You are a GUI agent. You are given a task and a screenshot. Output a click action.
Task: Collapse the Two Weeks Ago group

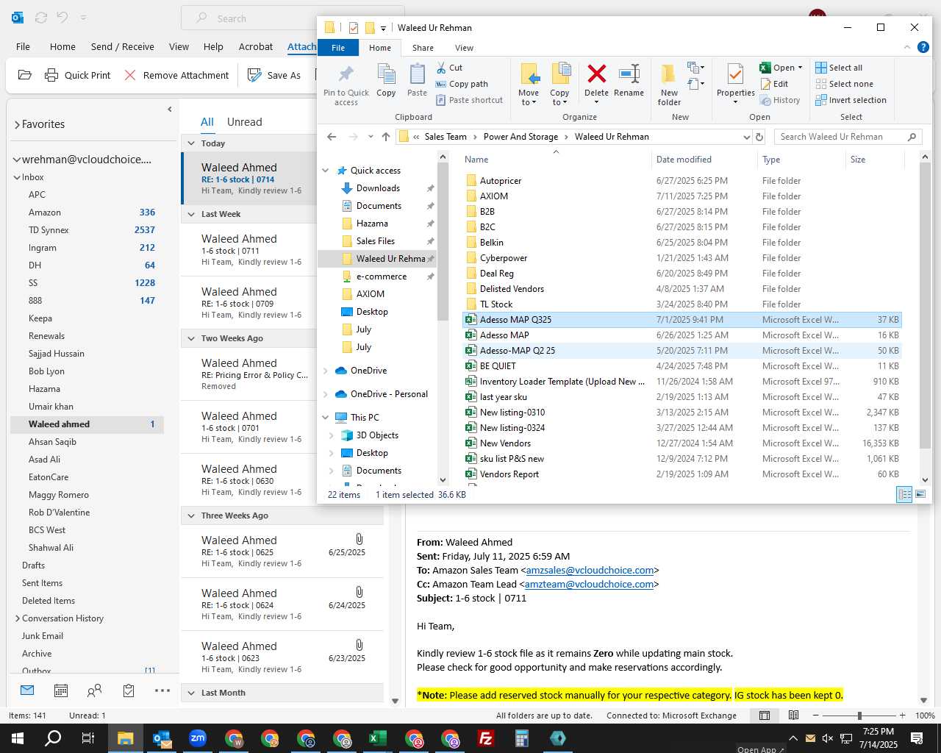[x=191, y=338]
